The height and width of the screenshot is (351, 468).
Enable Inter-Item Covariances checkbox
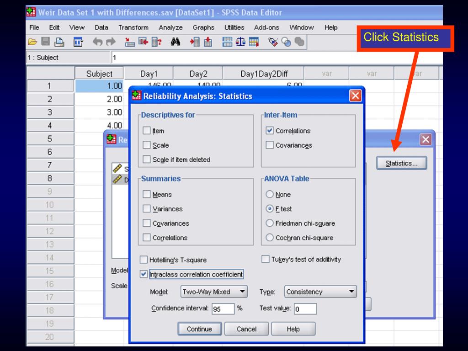click(x=270, y=145)
